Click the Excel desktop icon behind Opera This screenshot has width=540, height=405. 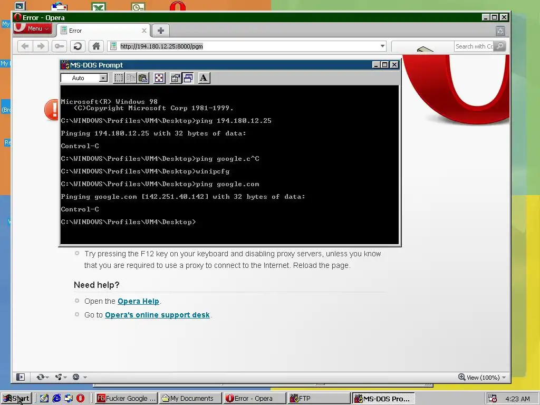click(99, 6)
